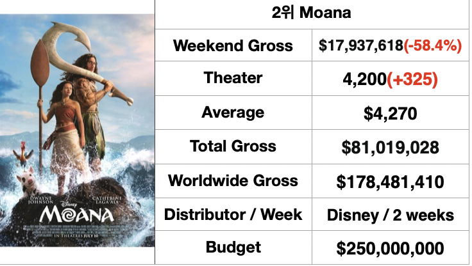This screenshot has width=472, height=266.
Task: Select the '2위 Moana' title header cell
Action: coord(312,14)
